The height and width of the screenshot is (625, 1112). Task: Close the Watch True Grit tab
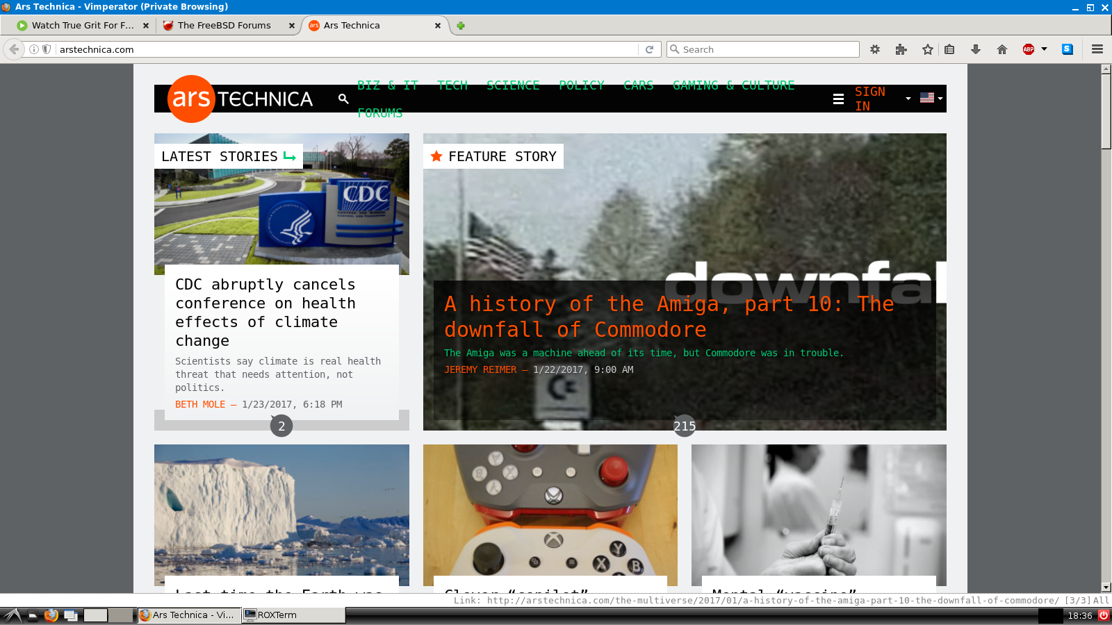pyautogui.click(x=146, y=26)
